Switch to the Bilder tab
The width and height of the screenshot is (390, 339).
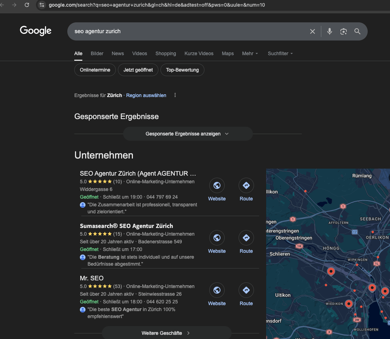pyautogui.click(x=97, y=53)
